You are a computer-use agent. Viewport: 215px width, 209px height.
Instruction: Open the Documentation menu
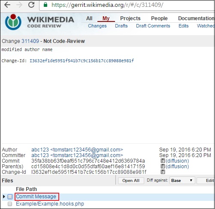(x=196, y=18)
